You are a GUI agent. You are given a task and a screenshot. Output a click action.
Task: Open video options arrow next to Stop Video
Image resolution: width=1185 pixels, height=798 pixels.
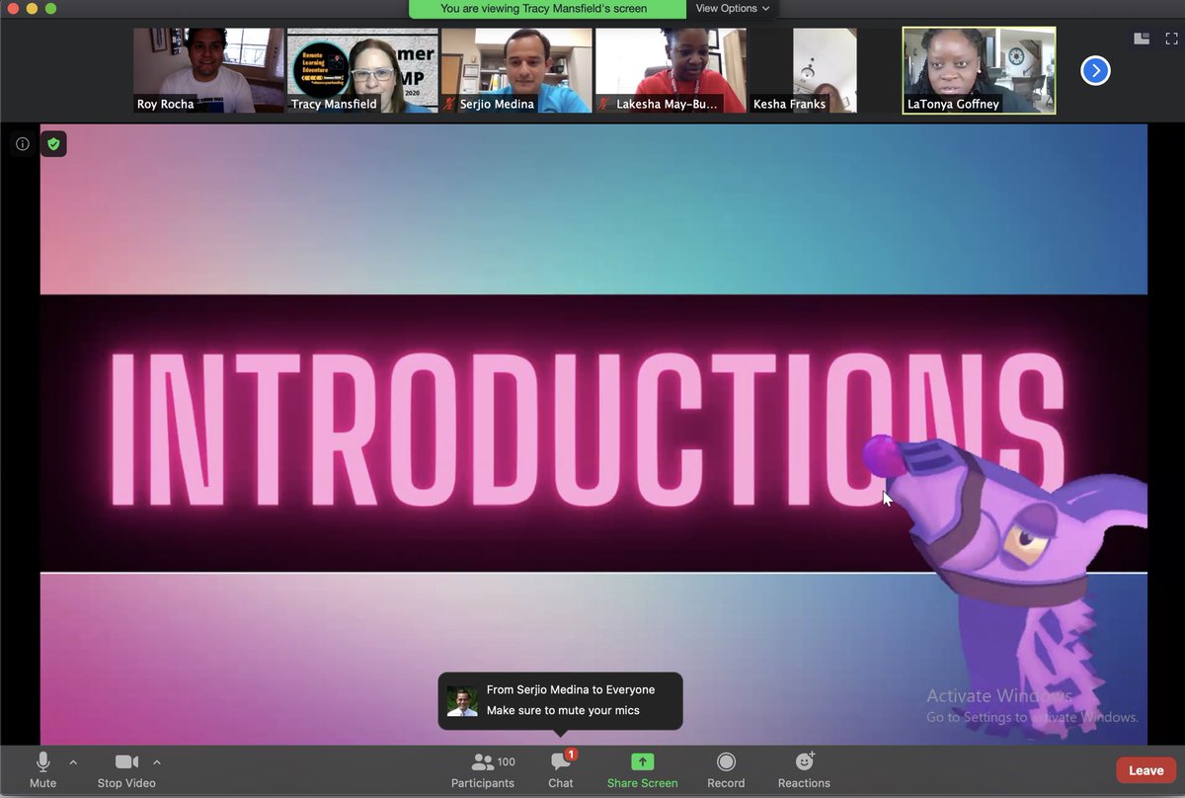coord(157,761)
